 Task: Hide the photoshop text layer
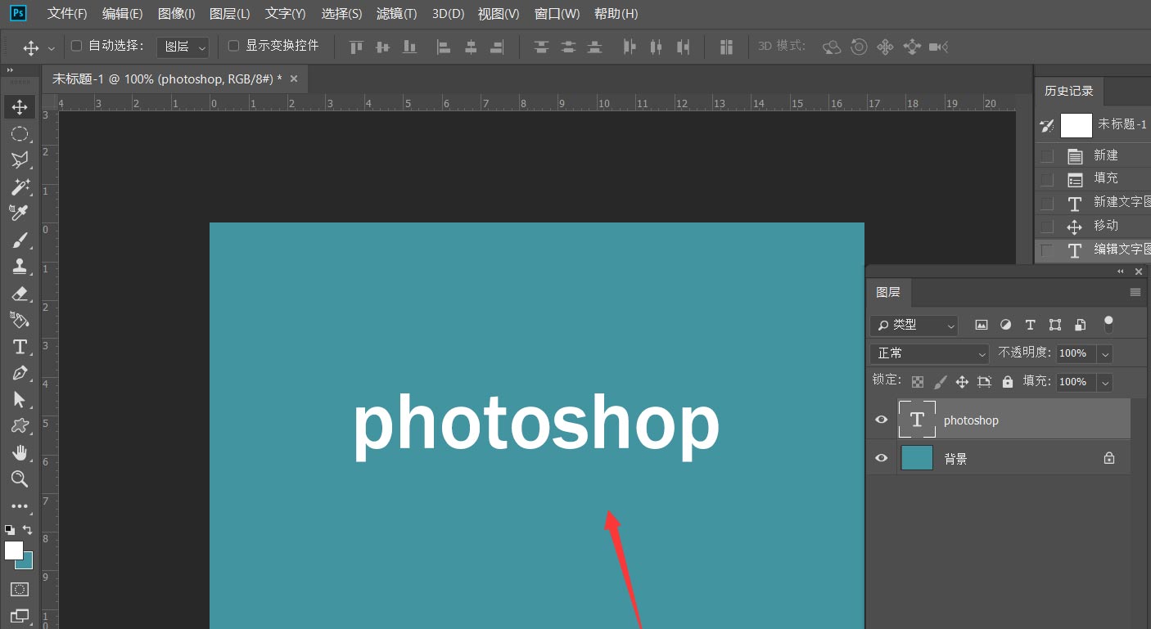(882, 420)
